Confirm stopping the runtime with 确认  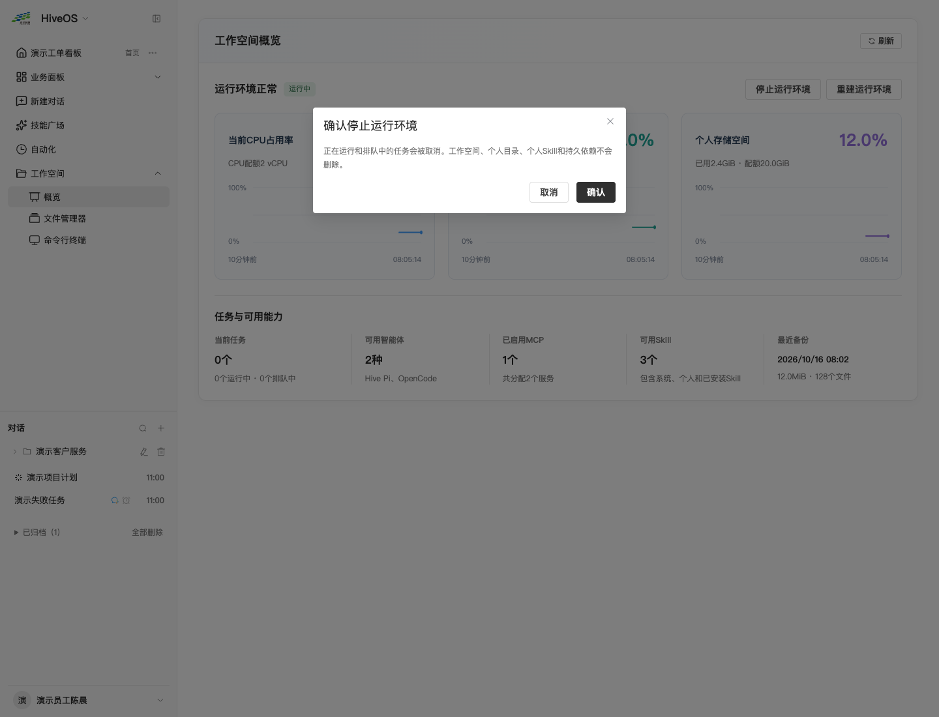(x=595, y=192)
